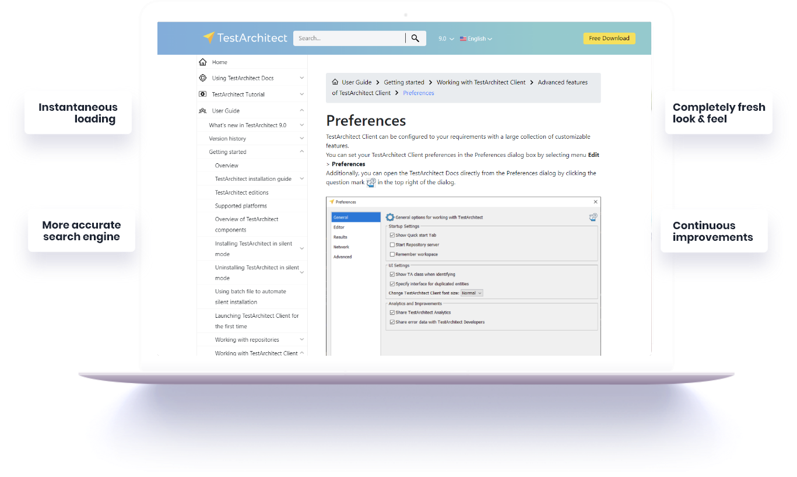Click the Preferences breadcrumb link
Screen dimensions: 797x477
(419, 93)
